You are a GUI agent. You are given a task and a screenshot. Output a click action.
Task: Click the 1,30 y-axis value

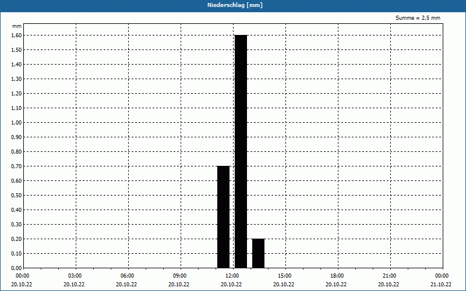click(16, 79)
